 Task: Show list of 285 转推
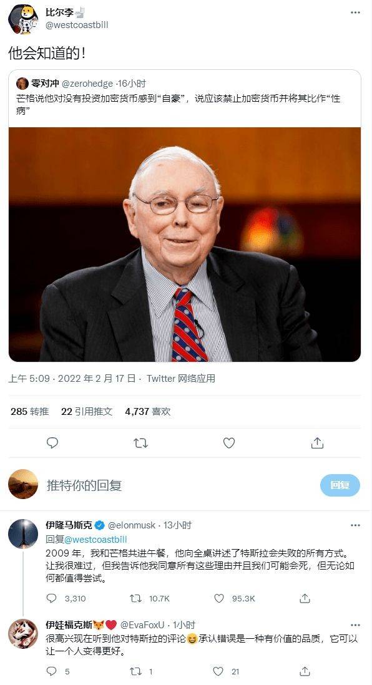(30, 412)
